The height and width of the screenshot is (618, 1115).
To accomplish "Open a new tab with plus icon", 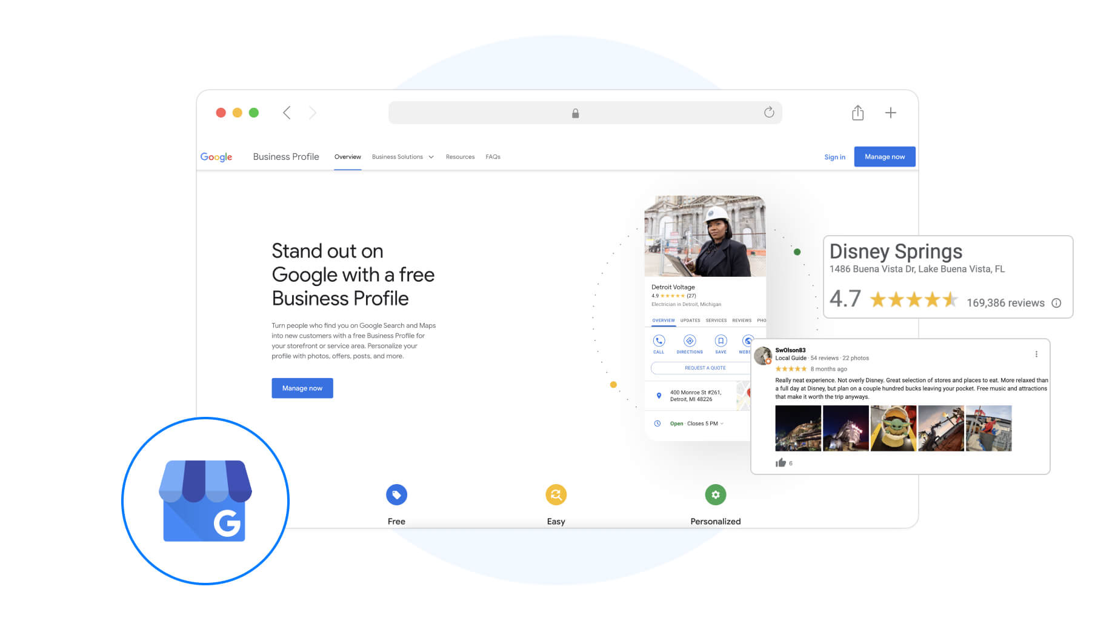I will click(x=890, y=113).
